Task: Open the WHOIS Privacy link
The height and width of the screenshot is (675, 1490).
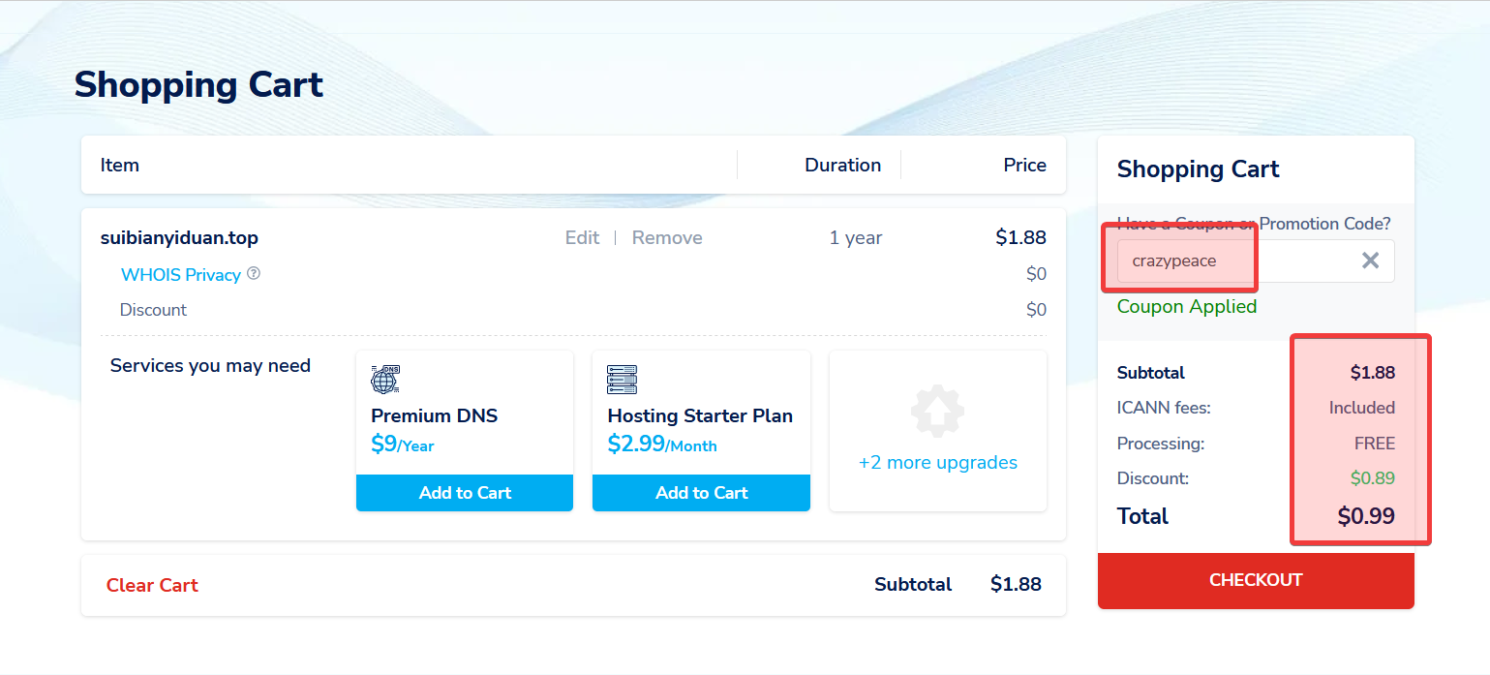Action: coord(180,275)
